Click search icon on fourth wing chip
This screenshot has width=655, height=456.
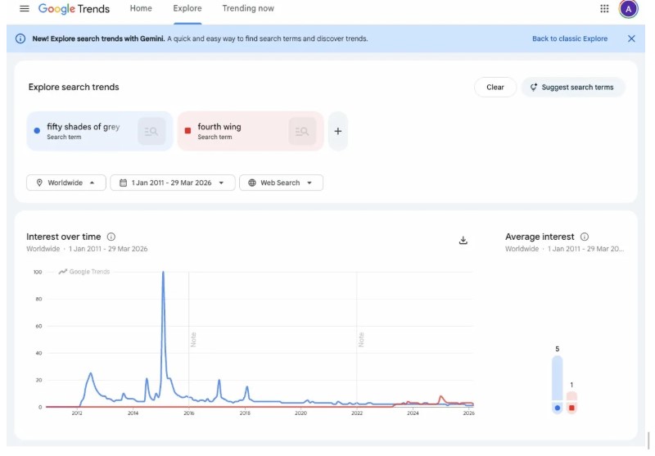(x=302, y=131)
